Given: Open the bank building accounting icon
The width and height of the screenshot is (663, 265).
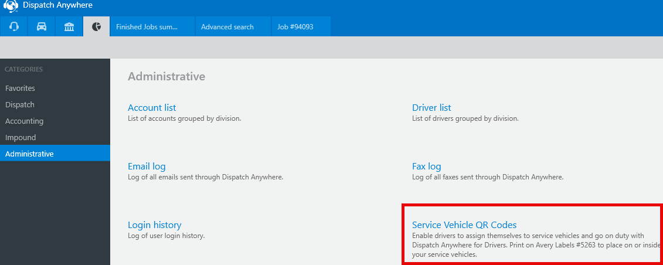Looking at the screenshot, I should pyautogui.click(x=69, y=26).
